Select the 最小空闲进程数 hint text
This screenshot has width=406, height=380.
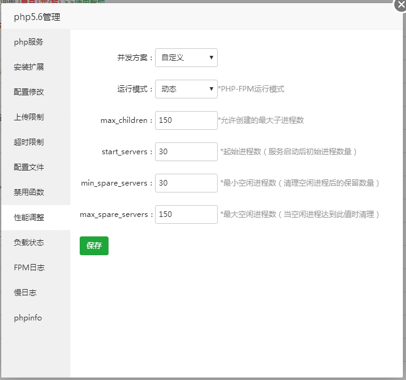[x=300, y=183]
